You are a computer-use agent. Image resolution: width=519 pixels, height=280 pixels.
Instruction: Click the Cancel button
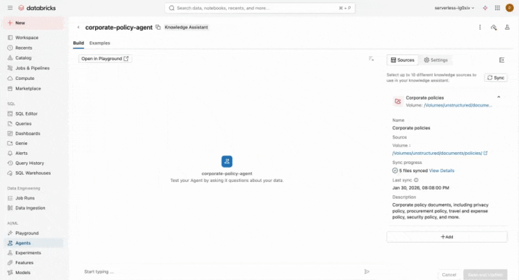pyautogui.click(x=449, y=275)
